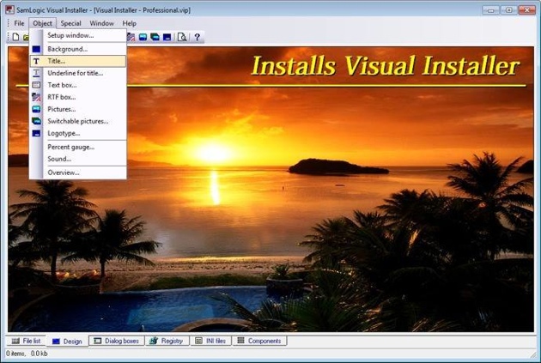Select the highlighted Title... menu entry
Screen dimensions: 541x363
coord(78,61)
